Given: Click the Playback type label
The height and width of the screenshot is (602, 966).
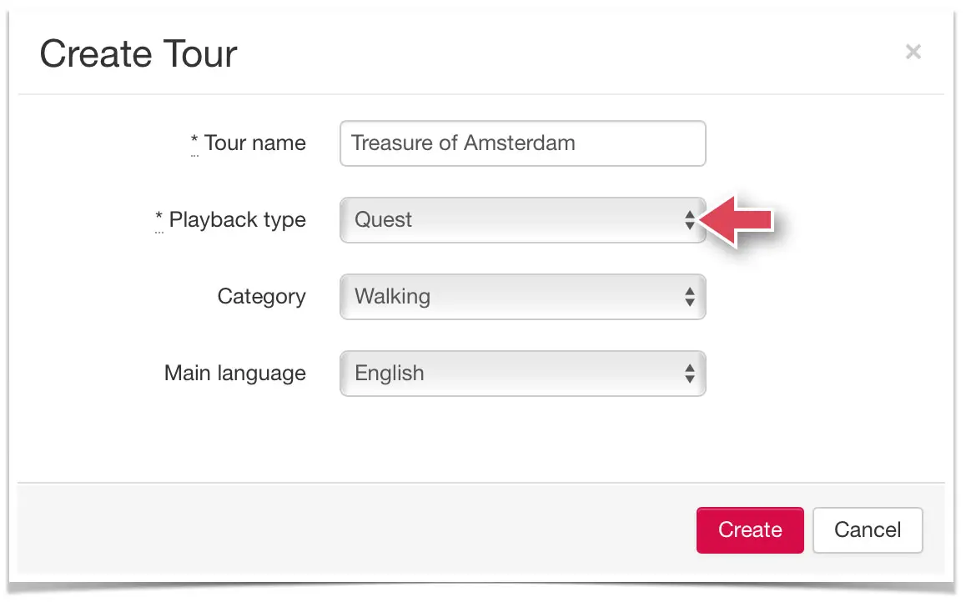Looking at the screenshot, I should (237, 220).
